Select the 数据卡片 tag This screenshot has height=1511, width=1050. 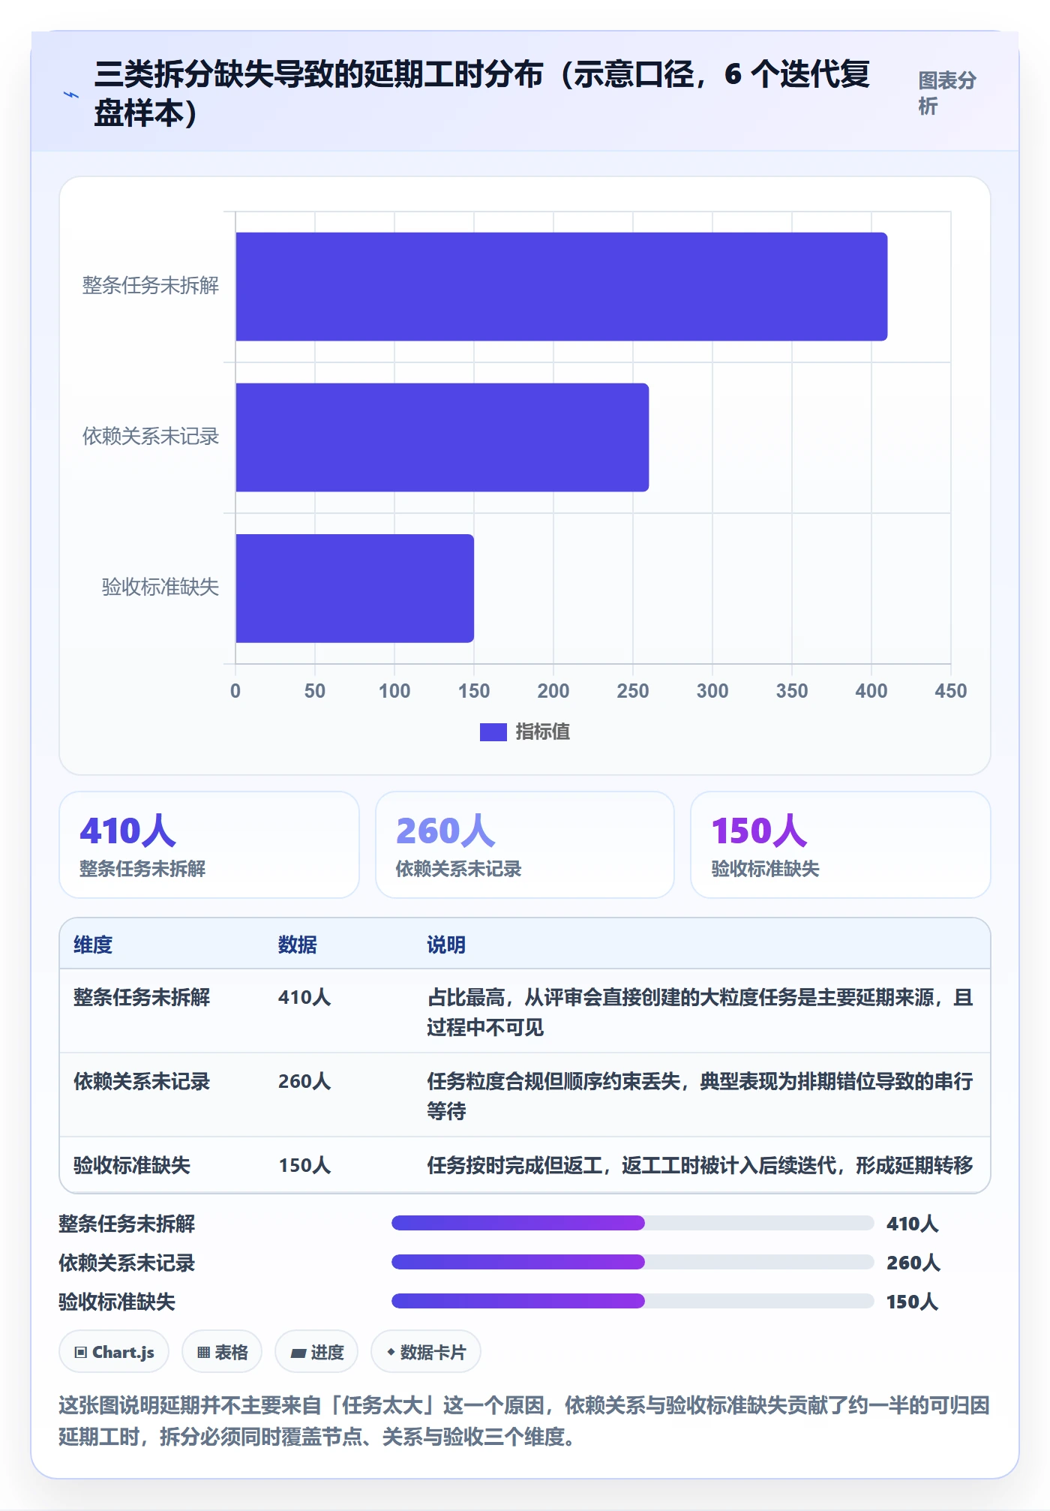tap(426, 1352)
